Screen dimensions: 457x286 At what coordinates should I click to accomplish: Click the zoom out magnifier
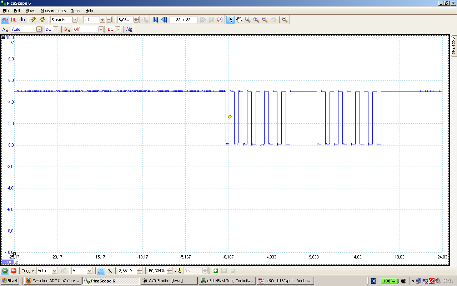click(265, 20)
